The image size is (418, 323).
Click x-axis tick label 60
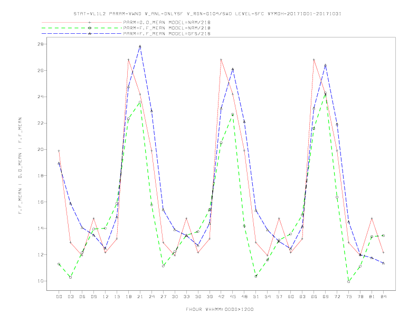[x=291, y=297]
